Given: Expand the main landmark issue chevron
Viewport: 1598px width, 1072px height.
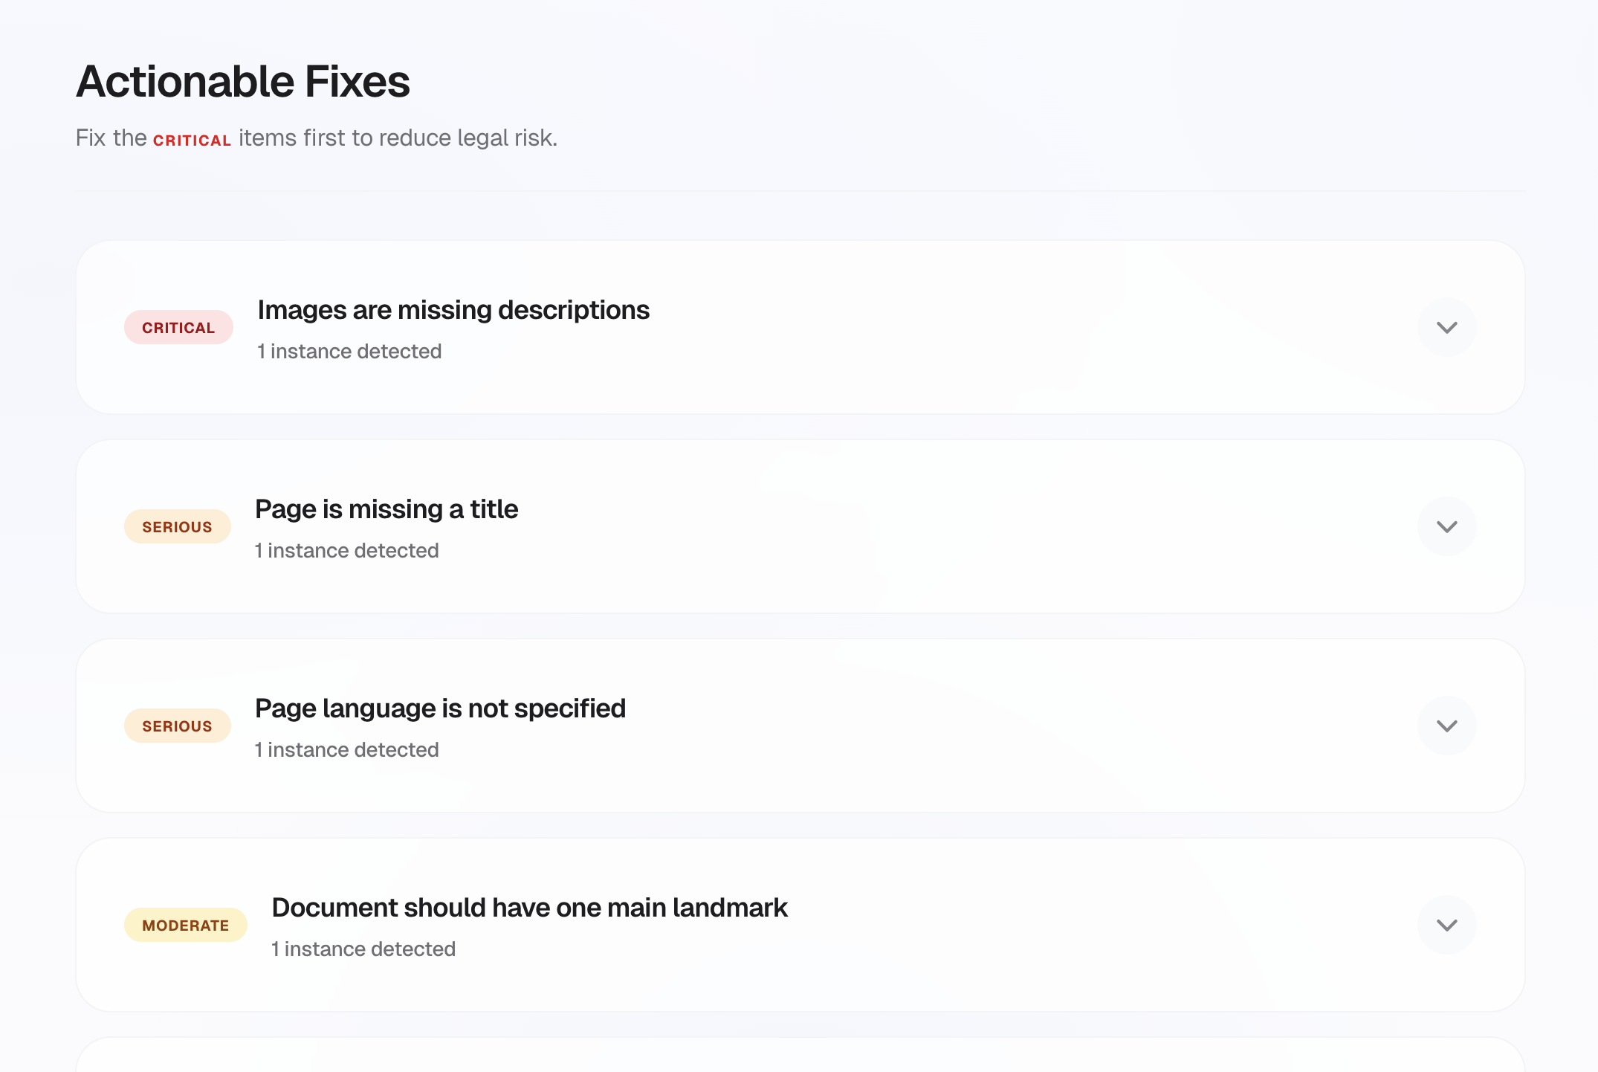Looking at the screenshot, I should [x=1446, y=925].
